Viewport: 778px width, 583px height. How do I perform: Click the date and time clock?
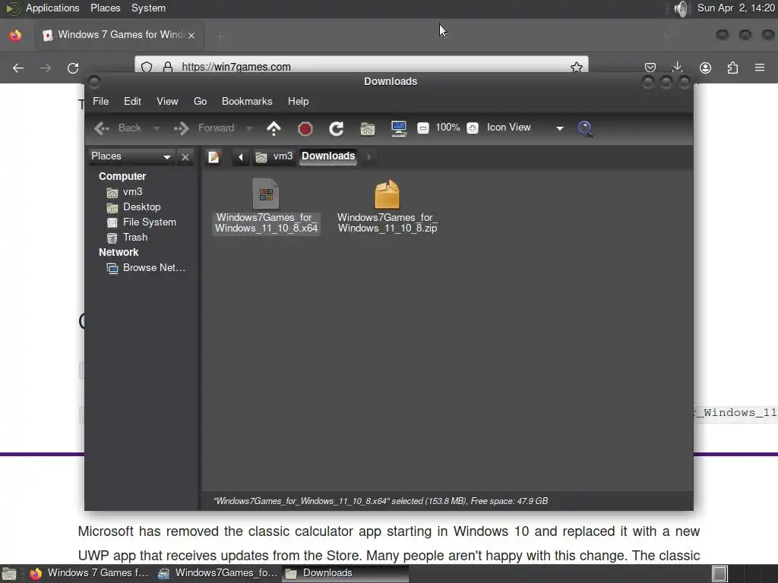(x=736, y=8)
